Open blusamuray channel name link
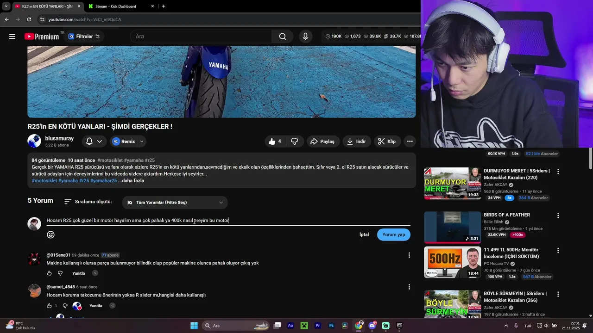 pos(59,138)
